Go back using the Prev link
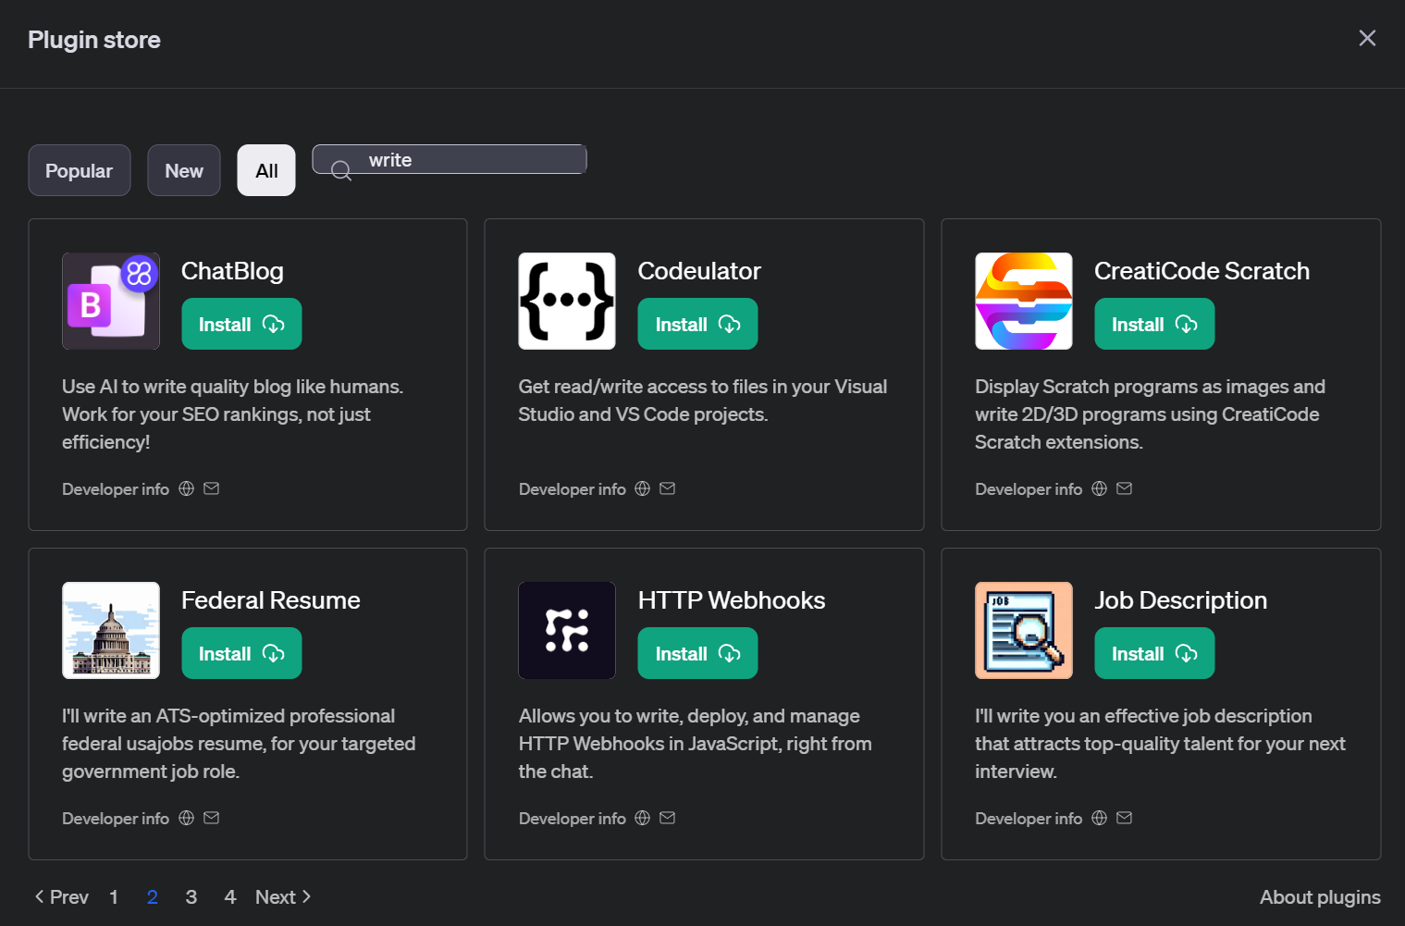1405x926 pixels. point(61,896)
